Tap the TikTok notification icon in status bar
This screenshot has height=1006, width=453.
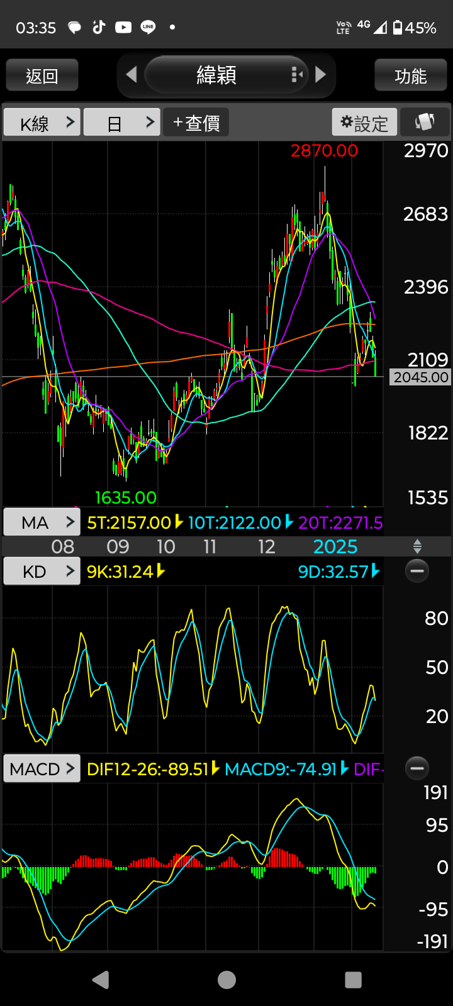99,27
